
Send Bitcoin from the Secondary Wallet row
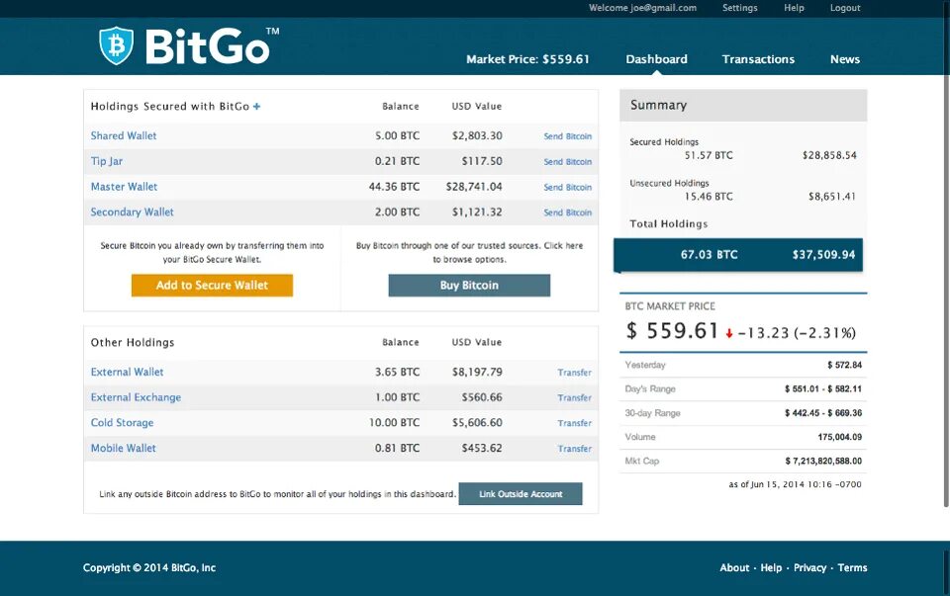[568, 213]
